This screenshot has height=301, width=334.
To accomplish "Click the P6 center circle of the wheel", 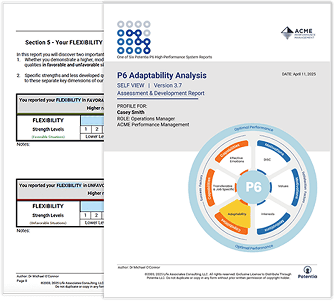I will (253, 187).
